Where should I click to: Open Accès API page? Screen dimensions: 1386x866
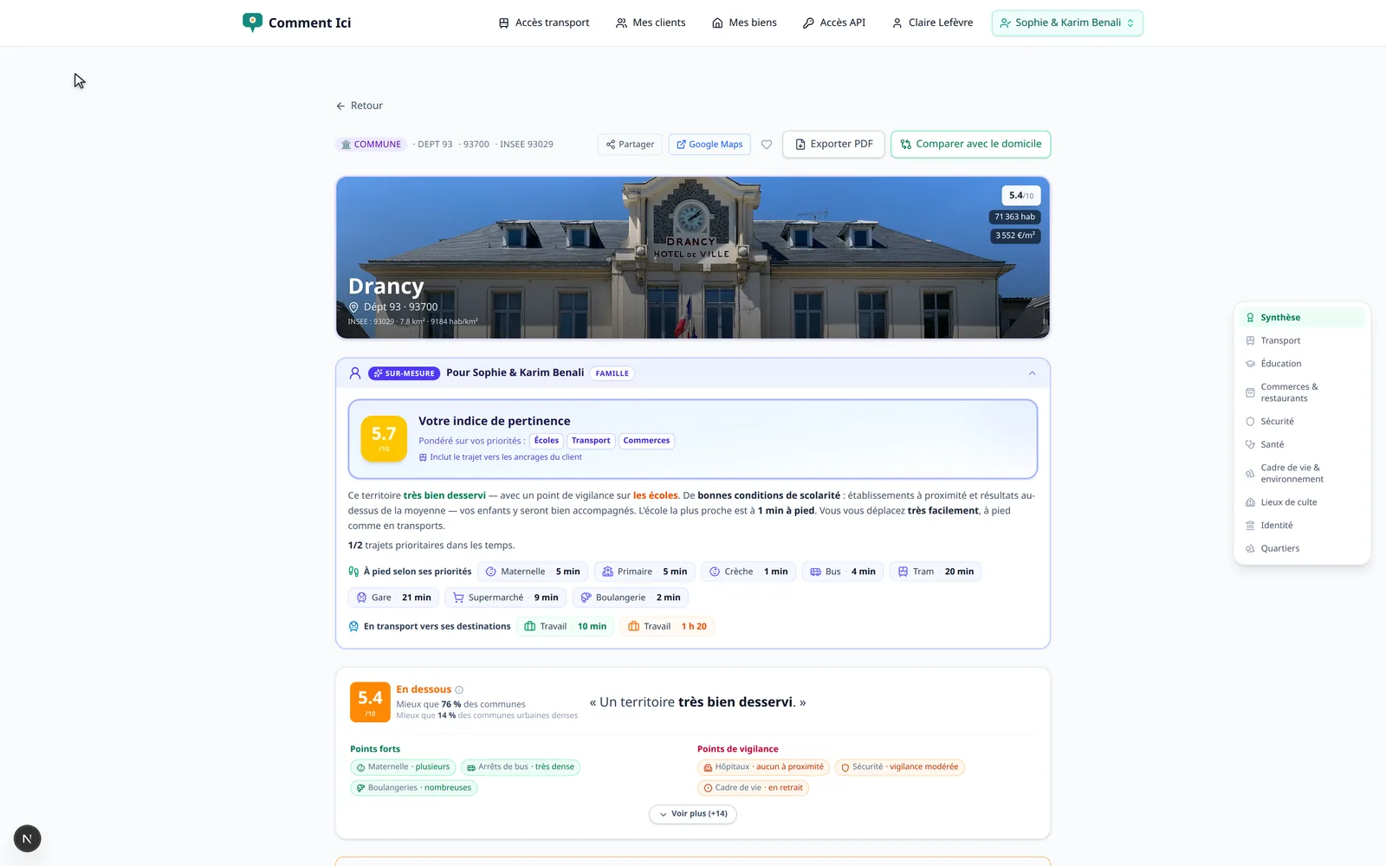[834, 23]
